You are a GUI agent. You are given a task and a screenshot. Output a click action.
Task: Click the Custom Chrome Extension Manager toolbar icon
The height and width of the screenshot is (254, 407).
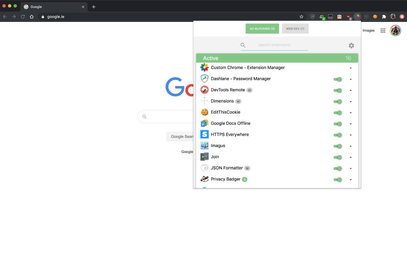pyautogui.click(x=357, y=17)
